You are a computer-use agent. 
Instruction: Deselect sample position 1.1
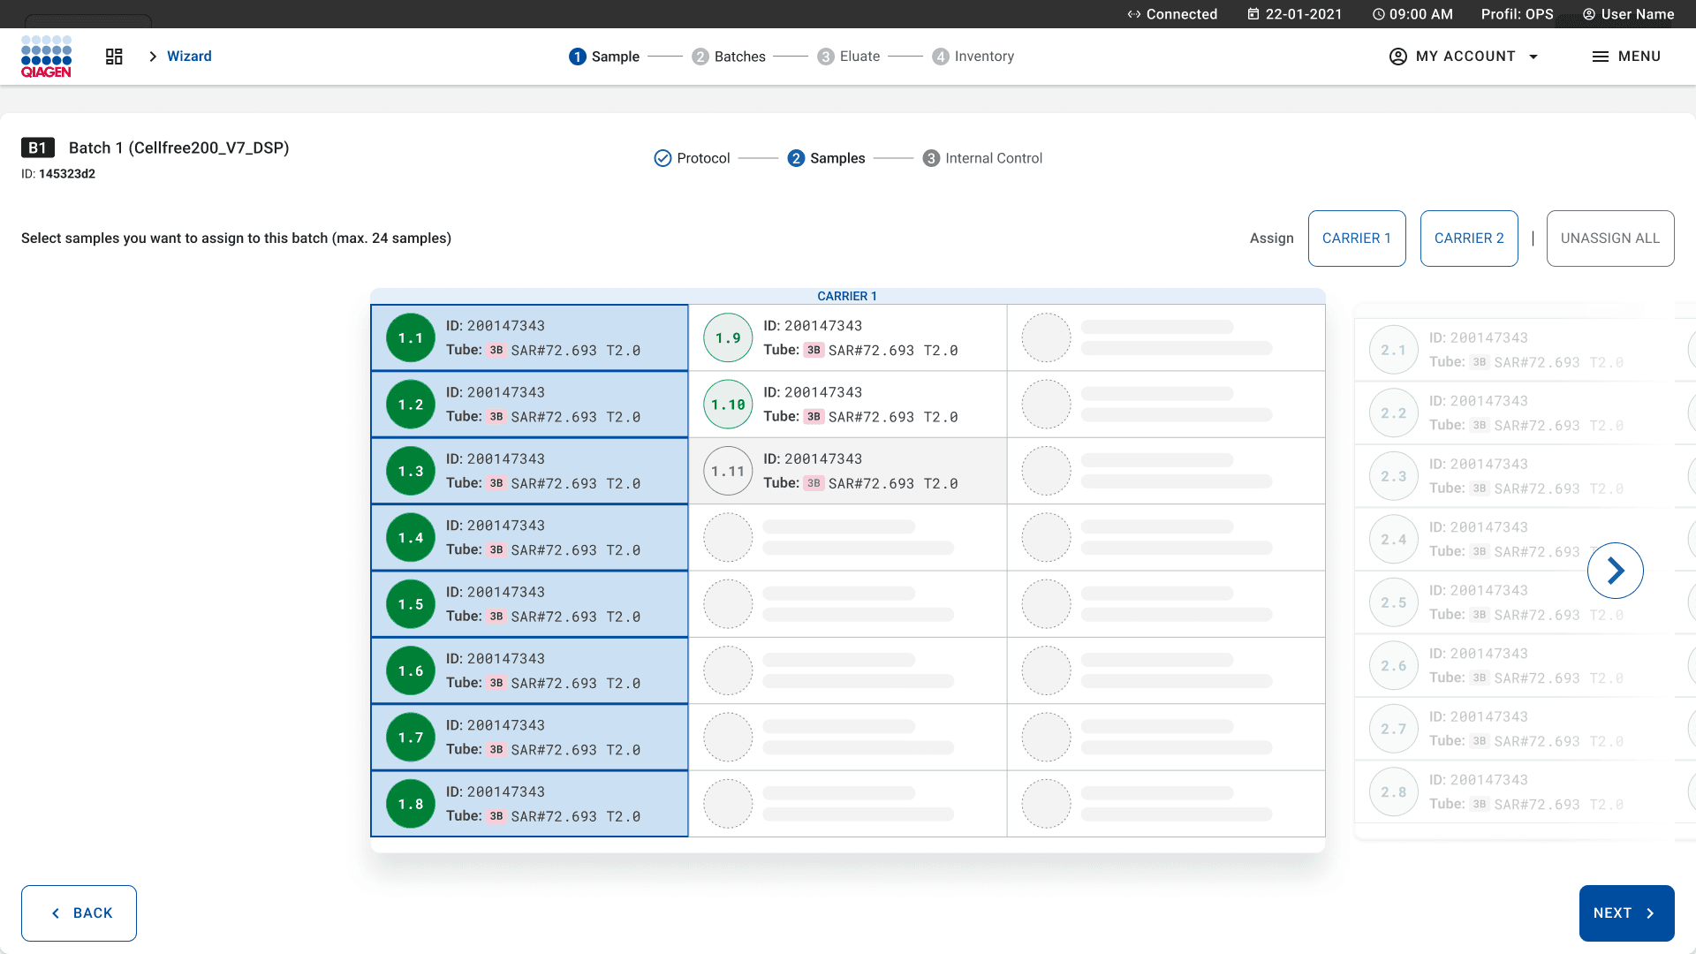point(411,337)
